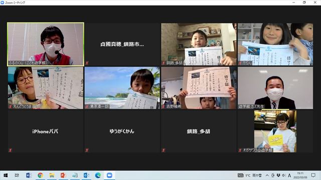Select the iPhoneパパ participant tile
The height and width of the screenshot is (180, 321).
46,131
